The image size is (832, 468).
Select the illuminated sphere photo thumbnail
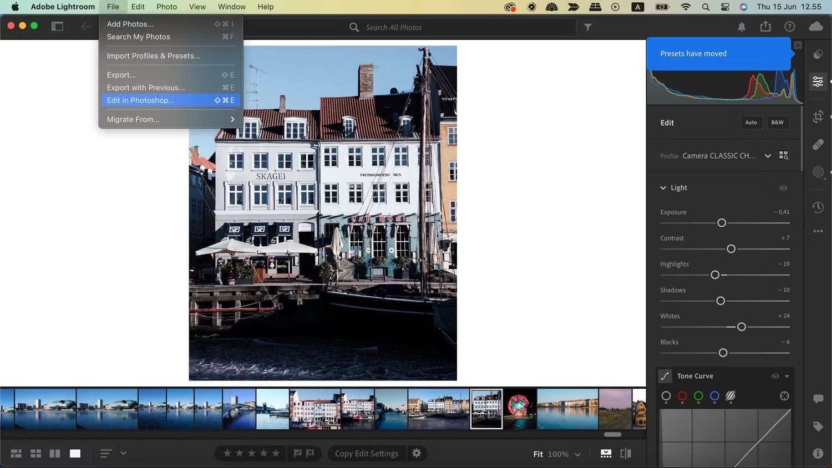[520, 409]
